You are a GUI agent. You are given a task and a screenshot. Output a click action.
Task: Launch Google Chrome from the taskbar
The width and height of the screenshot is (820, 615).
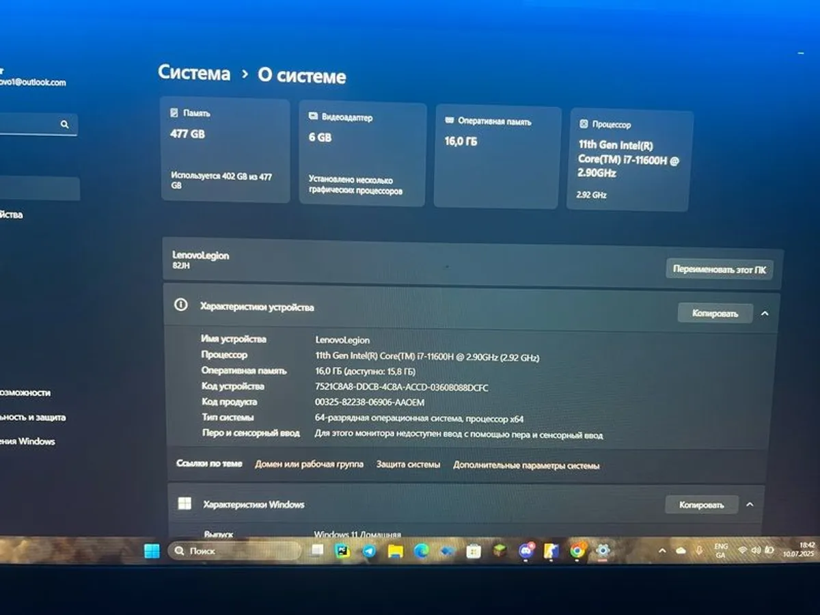578,551
